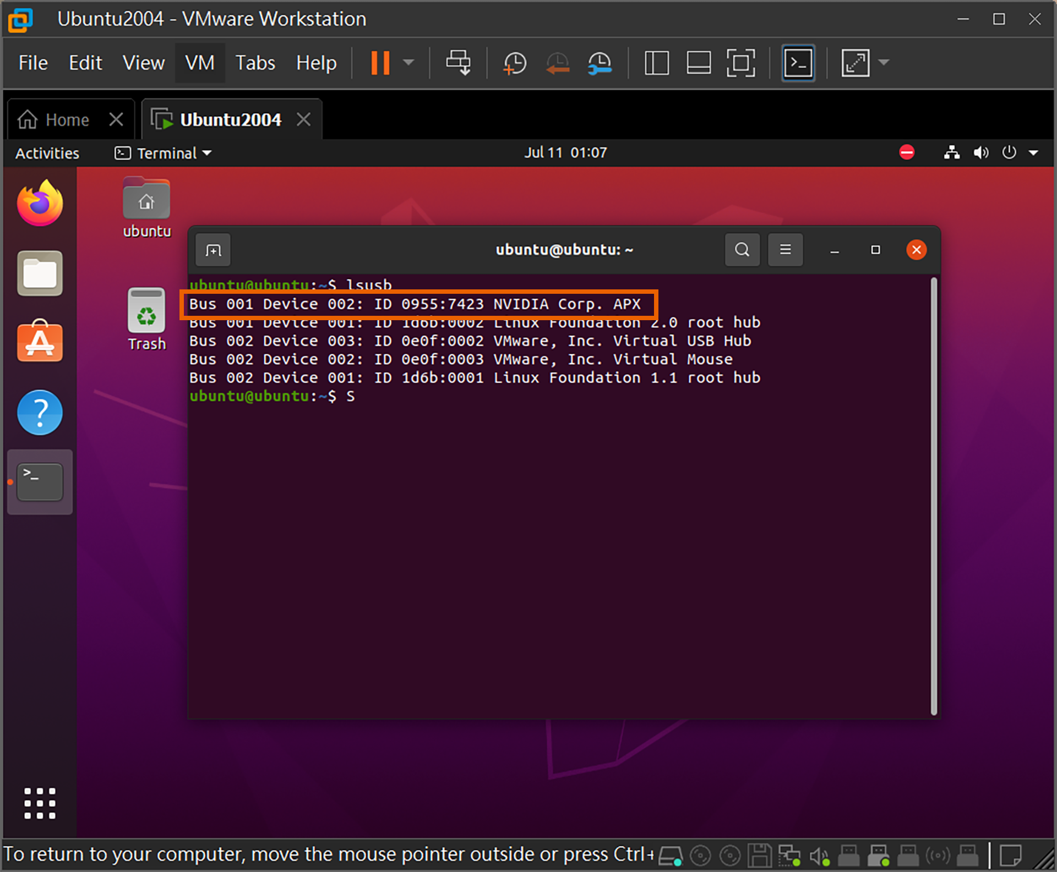The image size is (1057, 872).
Task: Open the Jul 11 clock calendar
Action: 565,152
